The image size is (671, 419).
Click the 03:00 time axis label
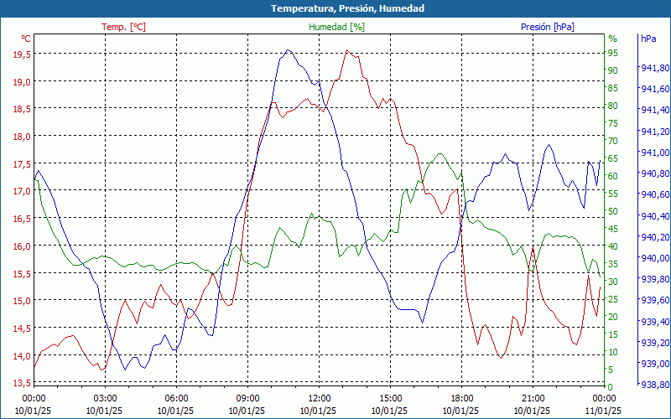pyautogui.click(x=105, y=397)
